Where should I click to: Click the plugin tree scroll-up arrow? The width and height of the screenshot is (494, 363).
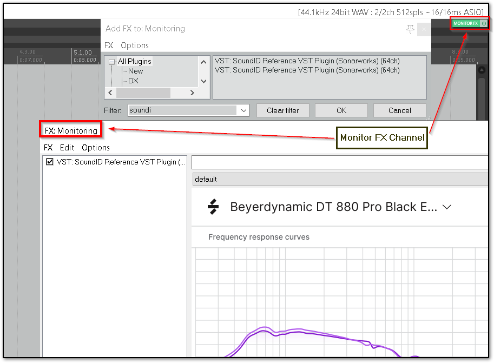pyautogui.click(x=204, y=62)
